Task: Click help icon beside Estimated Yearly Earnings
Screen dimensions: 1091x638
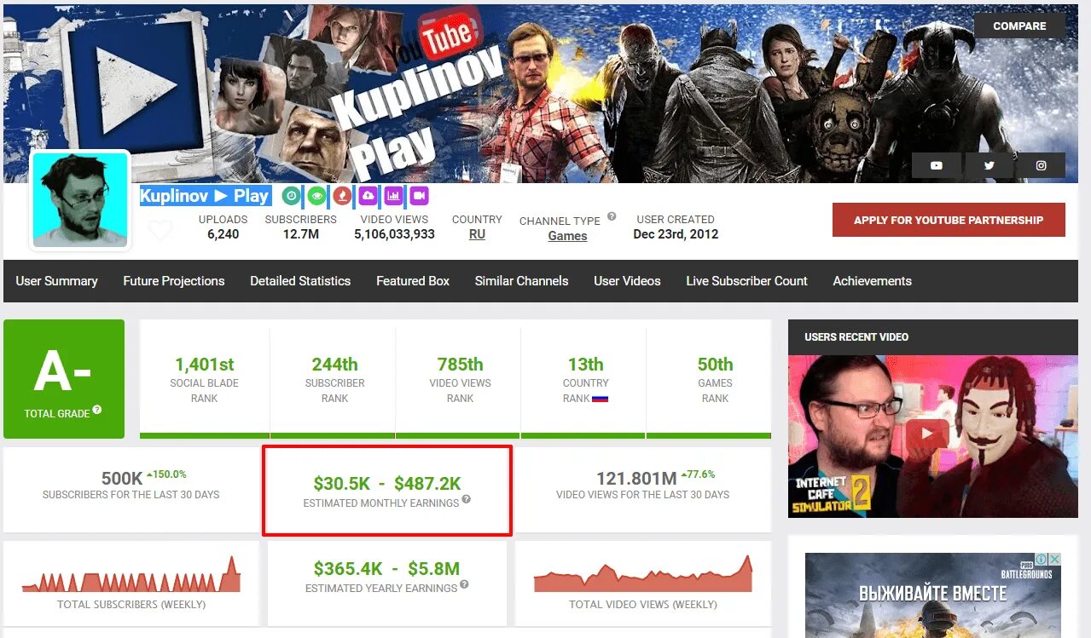Action: point(464,585)
